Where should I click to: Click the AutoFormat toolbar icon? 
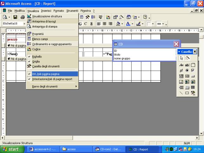click(x=100, y=17)
